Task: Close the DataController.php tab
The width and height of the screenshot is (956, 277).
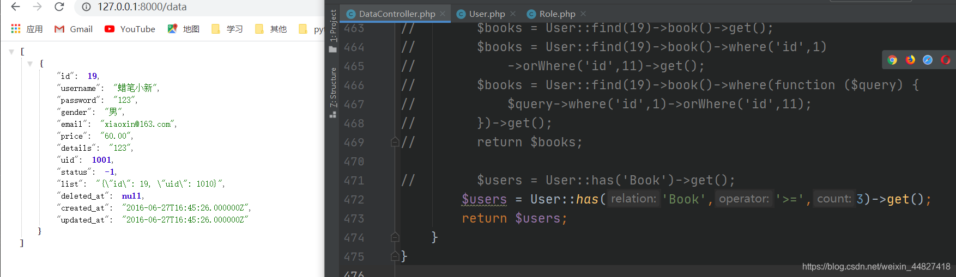Action: click(x=443, y=14)
